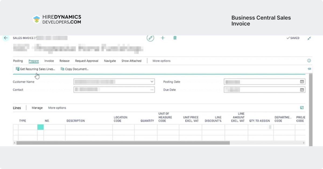
Task: Open More options in Lines section
Action: tap(57, 108)
